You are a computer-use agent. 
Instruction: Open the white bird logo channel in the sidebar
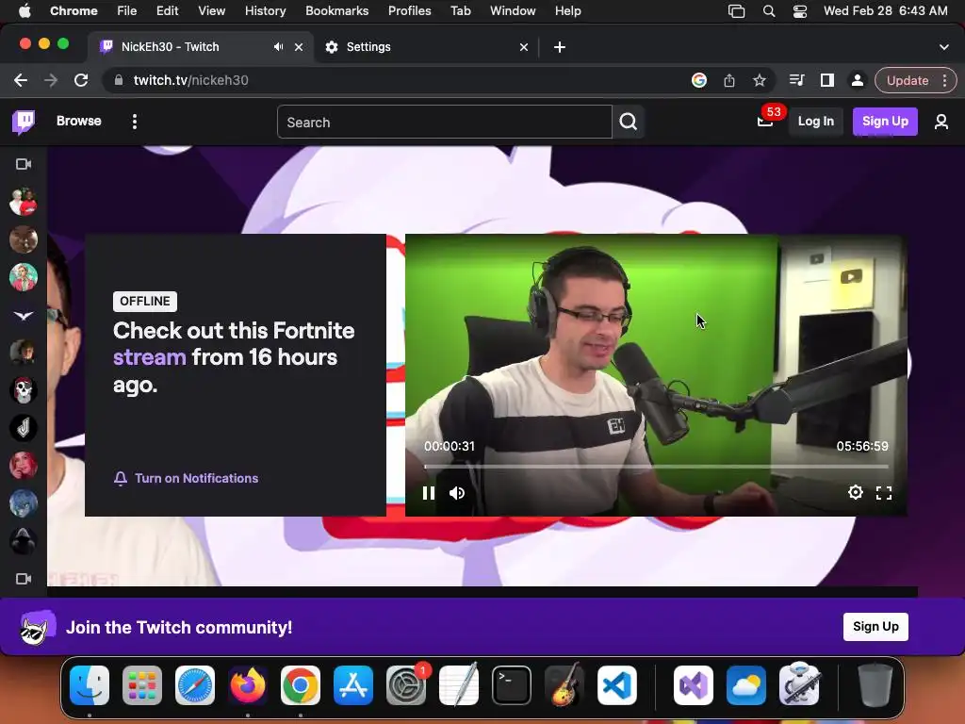pyautogui.click(x=24, y=315)
